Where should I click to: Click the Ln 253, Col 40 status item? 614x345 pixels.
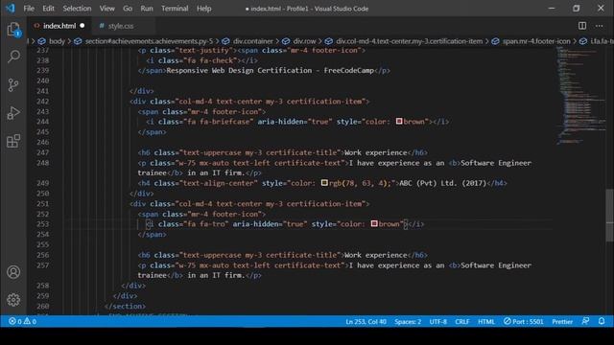[x=366, y=322]
